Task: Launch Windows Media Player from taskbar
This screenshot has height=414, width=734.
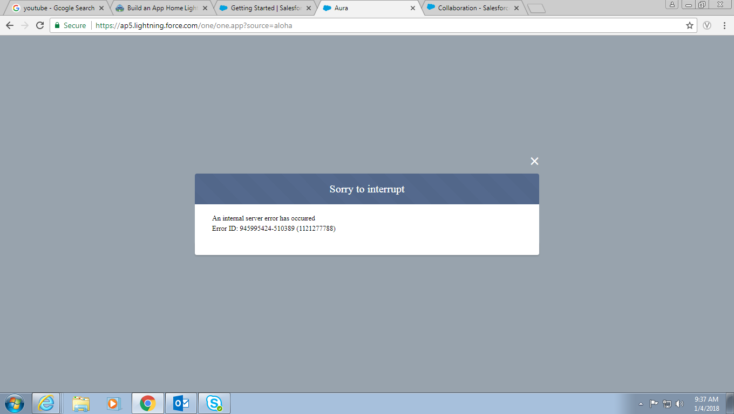Action: (x=113, y=403)
